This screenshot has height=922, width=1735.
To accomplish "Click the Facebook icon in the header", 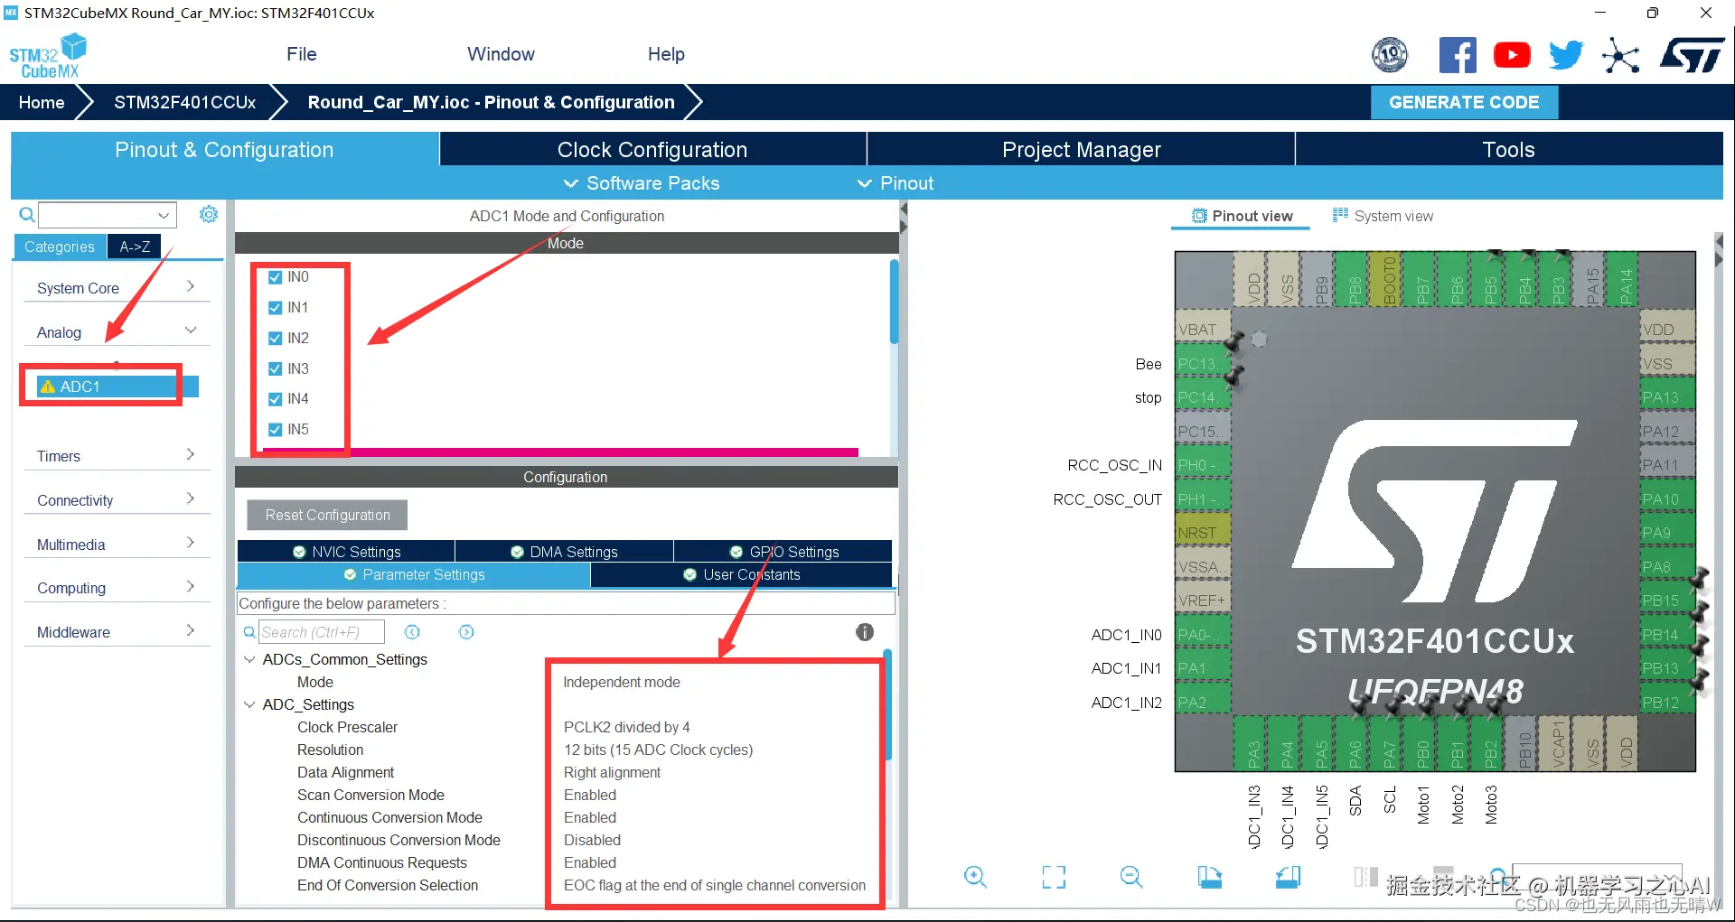I will 1458,55.
